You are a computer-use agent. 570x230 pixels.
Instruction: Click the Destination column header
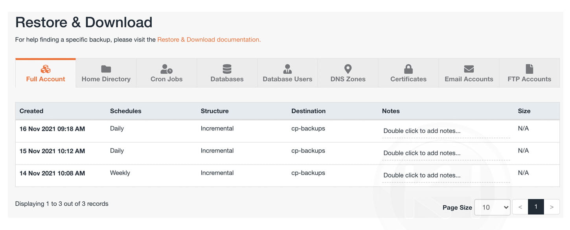(308, 111)
